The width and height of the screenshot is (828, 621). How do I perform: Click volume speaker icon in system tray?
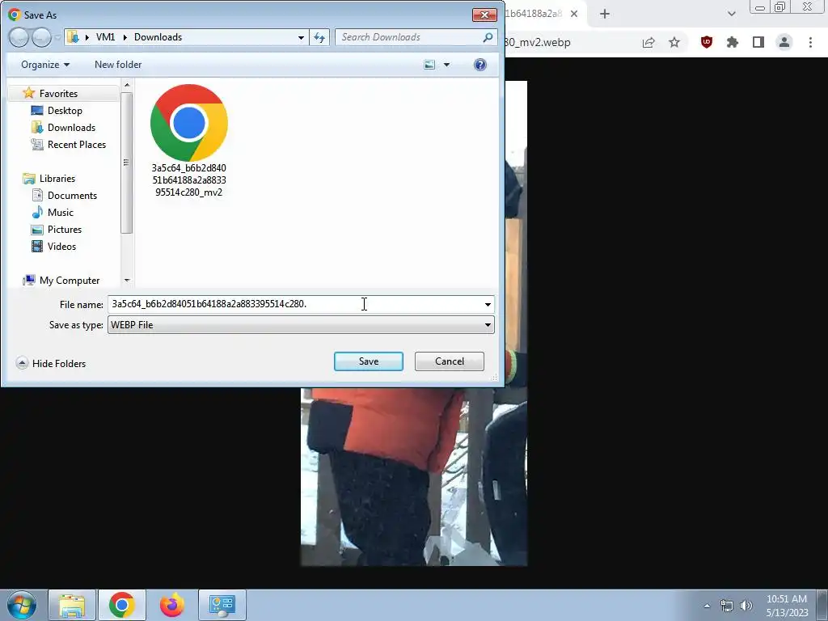[746, 606]
